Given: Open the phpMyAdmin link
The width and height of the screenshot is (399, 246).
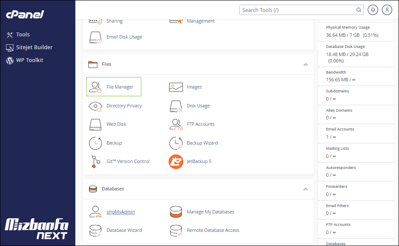Looking at the screenshot, I should tap(121, 212).
